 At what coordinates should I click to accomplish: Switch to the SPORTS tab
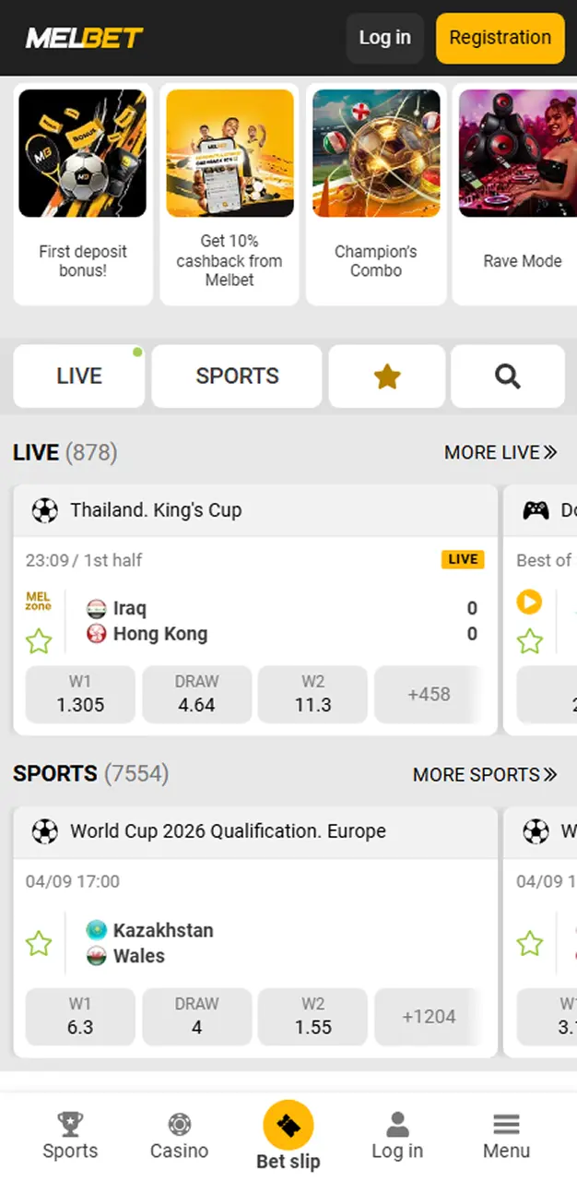click(x=237, y=376)
